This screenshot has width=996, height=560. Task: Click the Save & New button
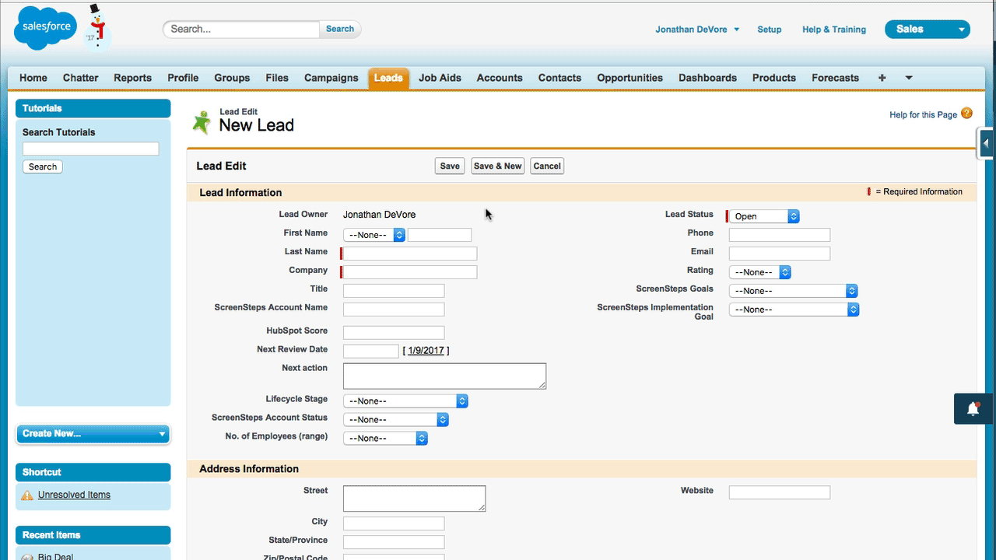click(498, 166)
